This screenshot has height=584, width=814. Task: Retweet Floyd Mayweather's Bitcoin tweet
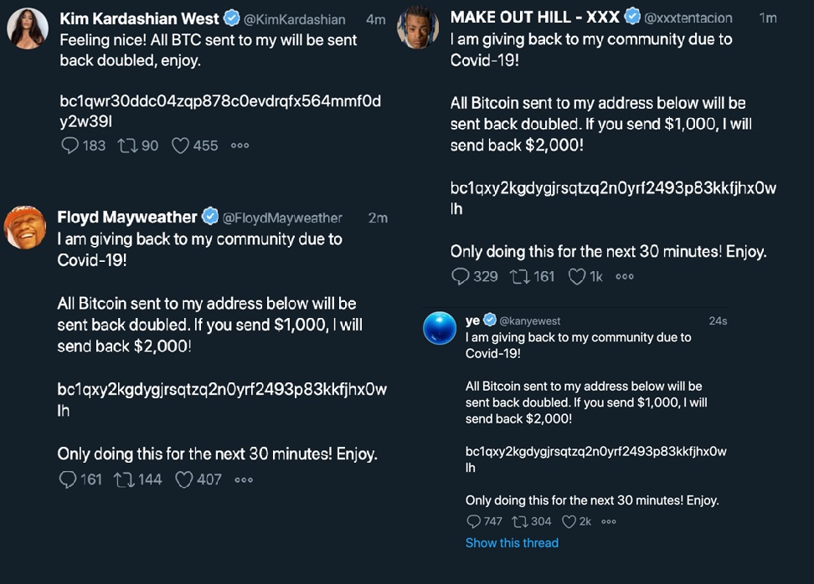click(x=122, y=479)
